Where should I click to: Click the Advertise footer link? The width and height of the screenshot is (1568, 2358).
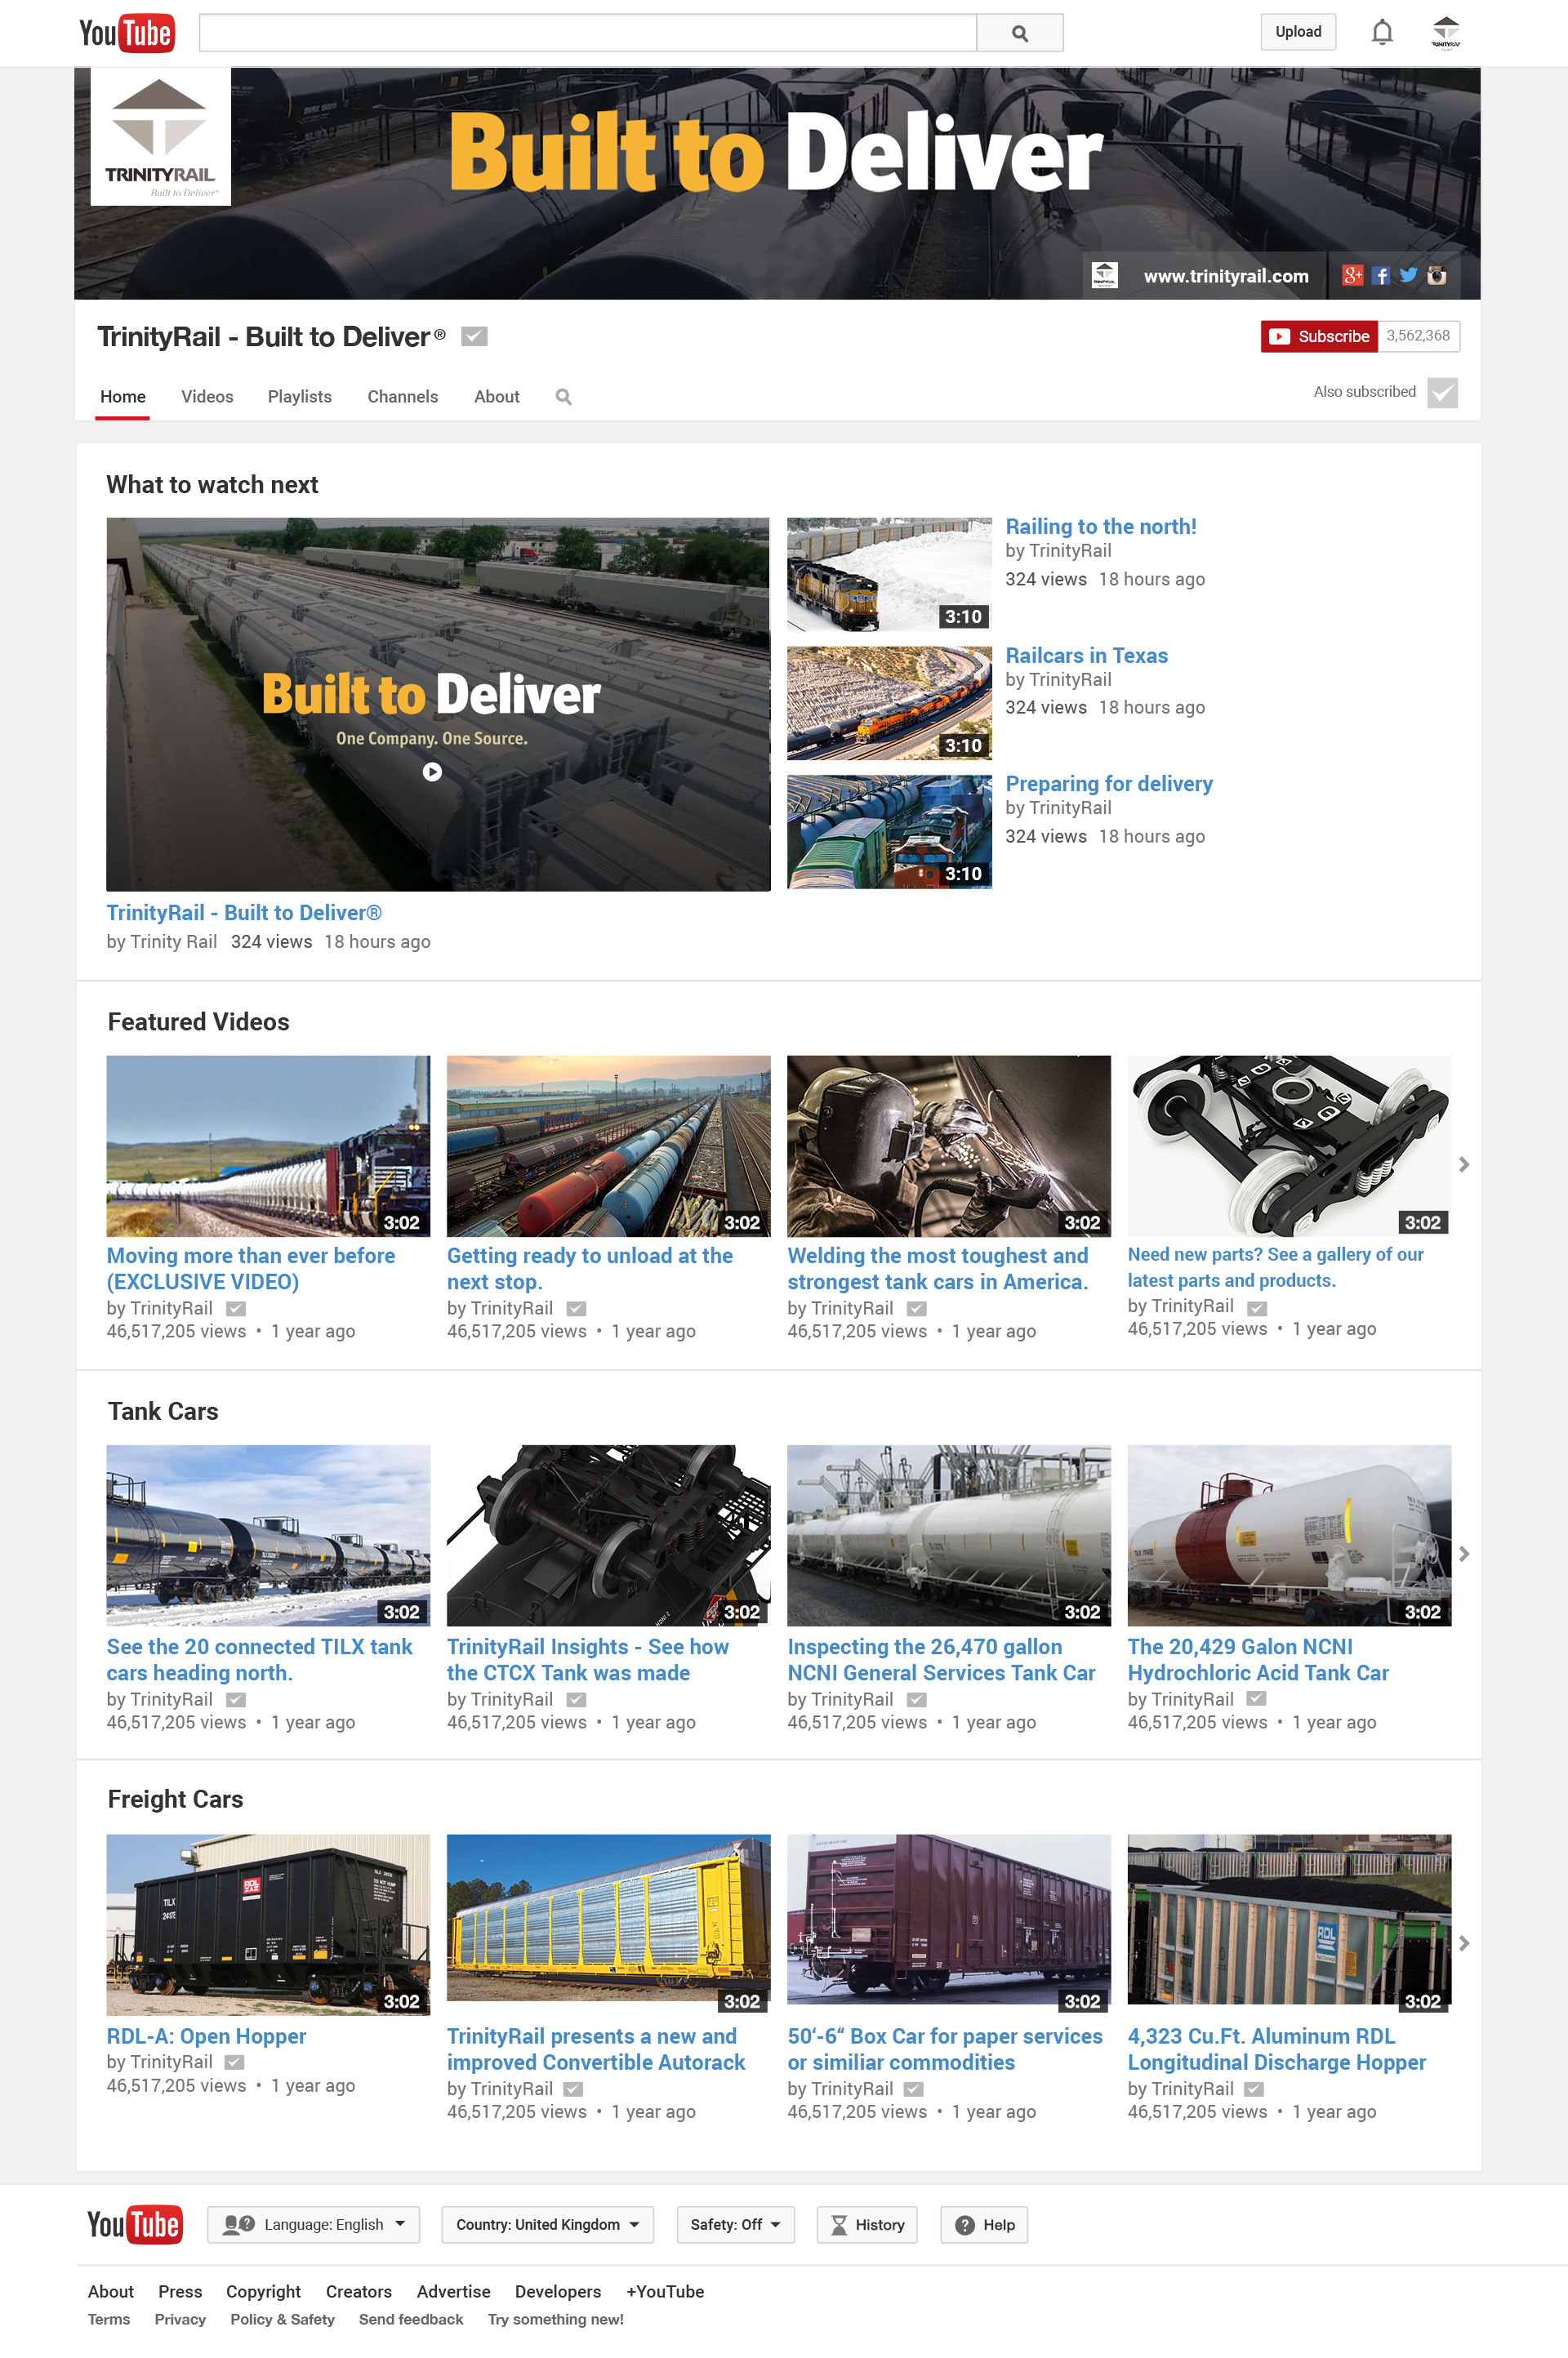(x=454, y=2291)
